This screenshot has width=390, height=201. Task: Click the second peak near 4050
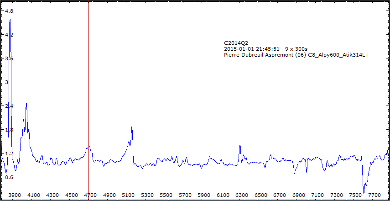tap(26, 104)
